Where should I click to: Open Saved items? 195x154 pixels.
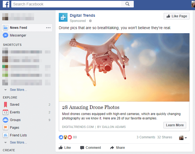(x=15, y=105)
